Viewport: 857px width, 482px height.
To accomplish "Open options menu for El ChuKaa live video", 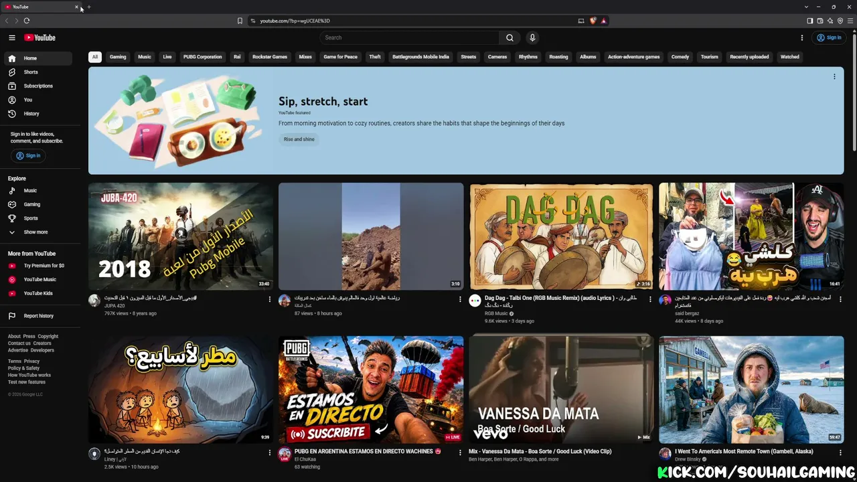I will tap(460, 453).
